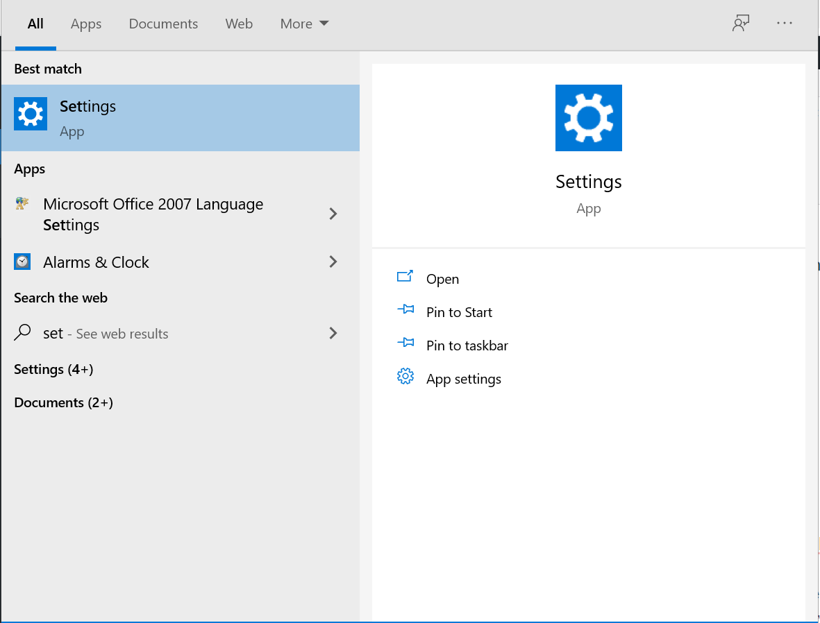This screenshot has width=820, height=623.
Task: Expand arrow for Office 2007 Language Settings
Action: pyautogui.click(x=333, y=214)
